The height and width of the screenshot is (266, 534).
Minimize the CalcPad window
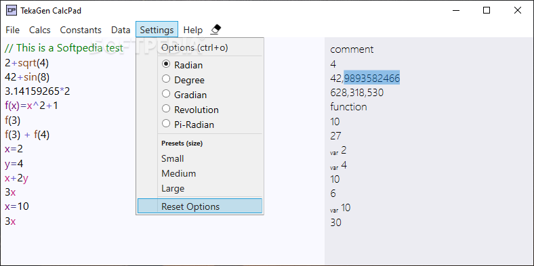[x=455, y=11]
